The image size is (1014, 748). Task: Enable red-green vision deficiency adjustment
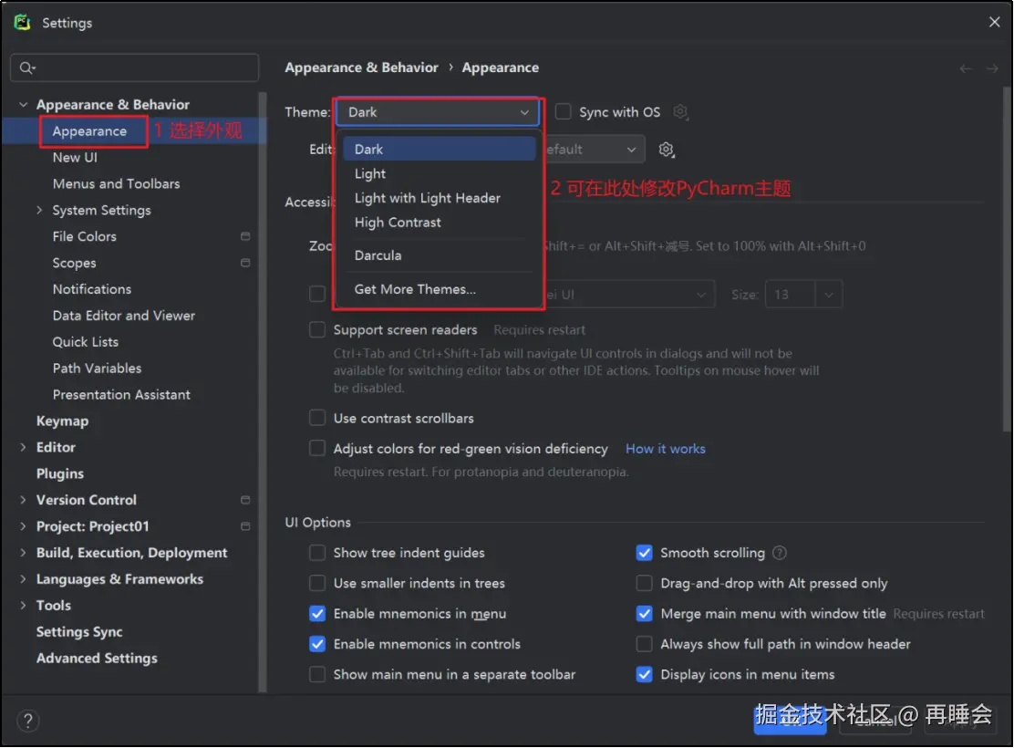(x=317, y=449)
